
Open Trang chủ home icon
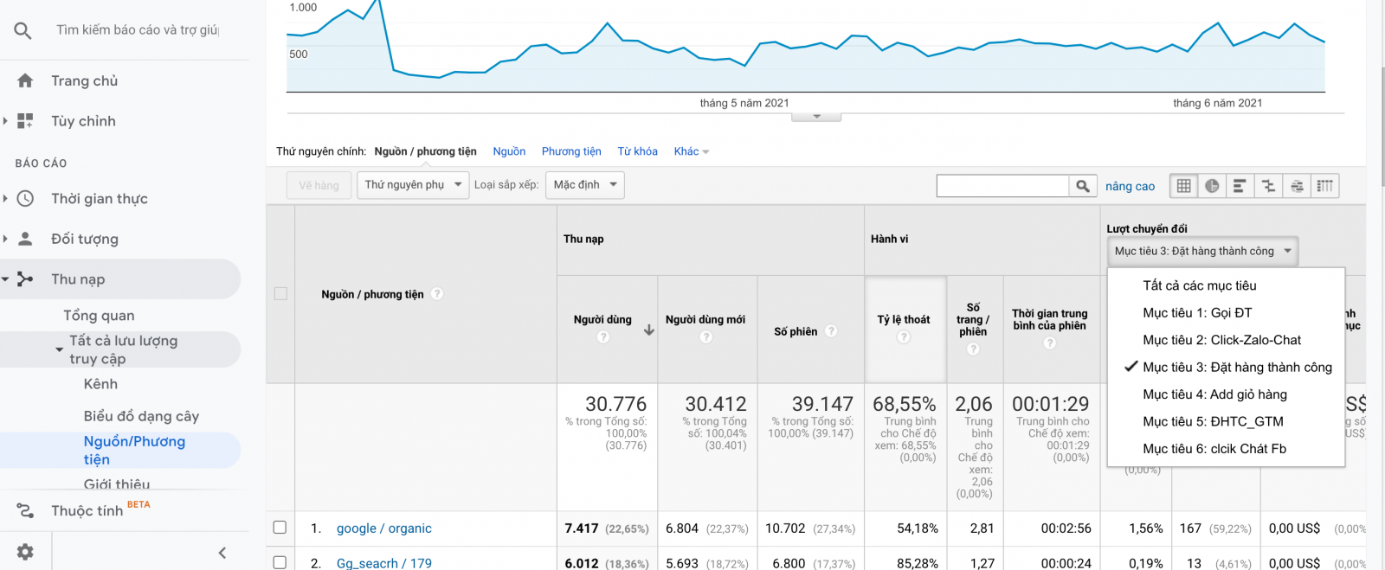pos(25,80)
